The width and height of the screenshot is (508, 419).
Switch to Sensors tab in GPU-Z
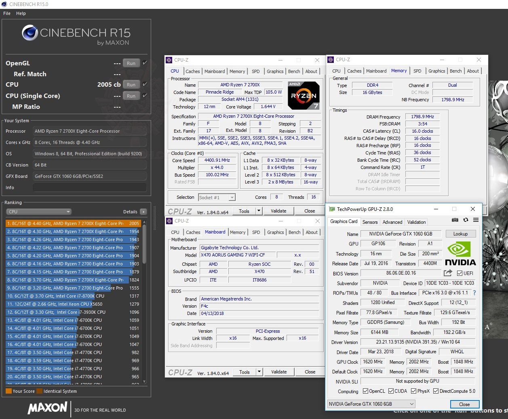pos(370,222)
